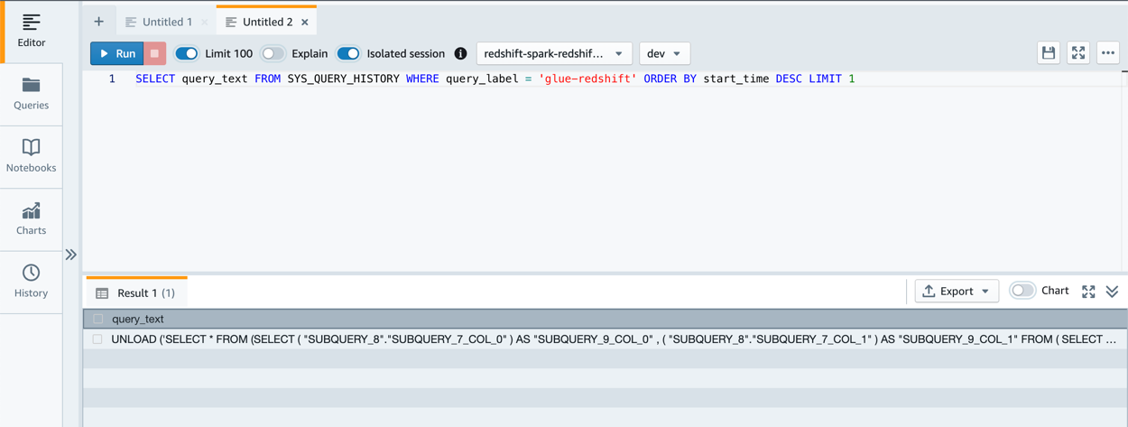Click line number 1 in editor gutter
This screenshot has width=1128, height=427.
112,79
